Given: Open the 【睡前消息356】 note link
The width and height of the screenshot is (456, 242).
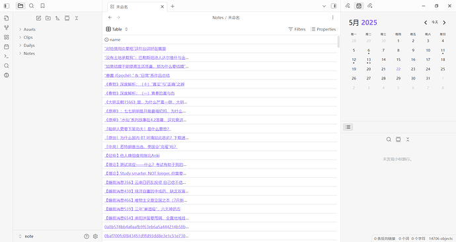Looking at the screenshot, I should click(145, 182).
